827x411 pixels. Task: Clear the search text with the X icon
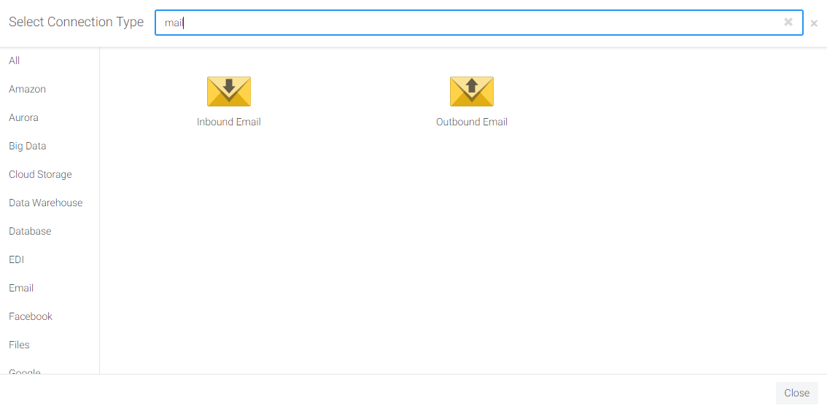point(788,22)
